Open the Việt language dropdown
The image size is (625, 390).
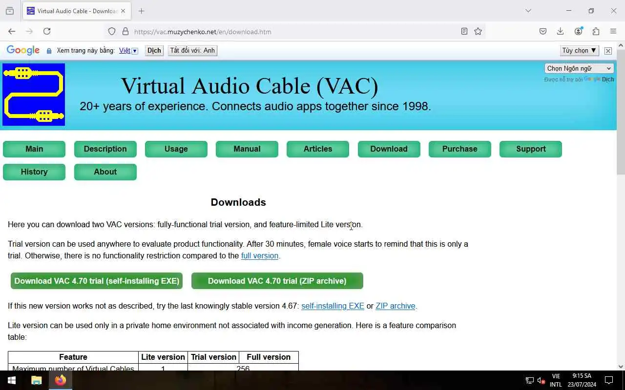(x=128, y=50)
